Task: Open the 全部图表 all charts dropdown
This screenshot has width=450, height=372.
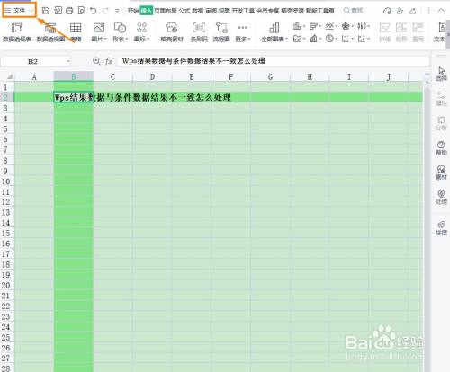Action: (274, 32)
